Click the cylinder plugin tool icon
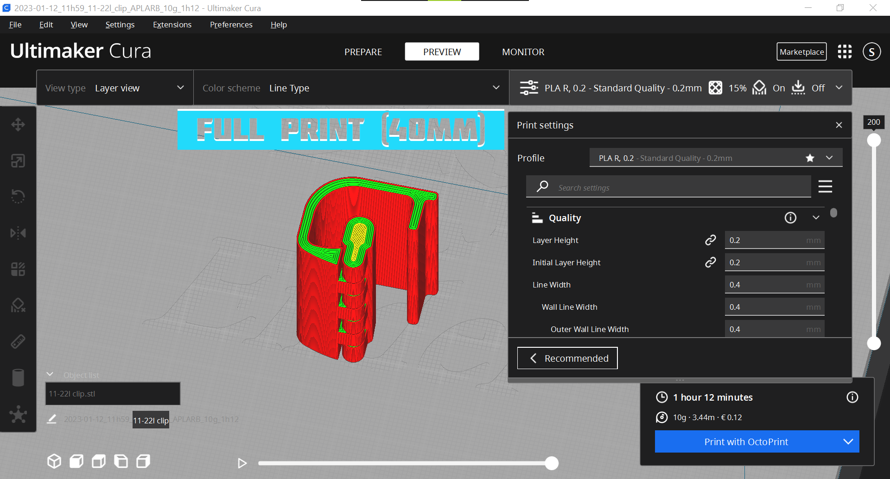 click(x=18, y=377)
